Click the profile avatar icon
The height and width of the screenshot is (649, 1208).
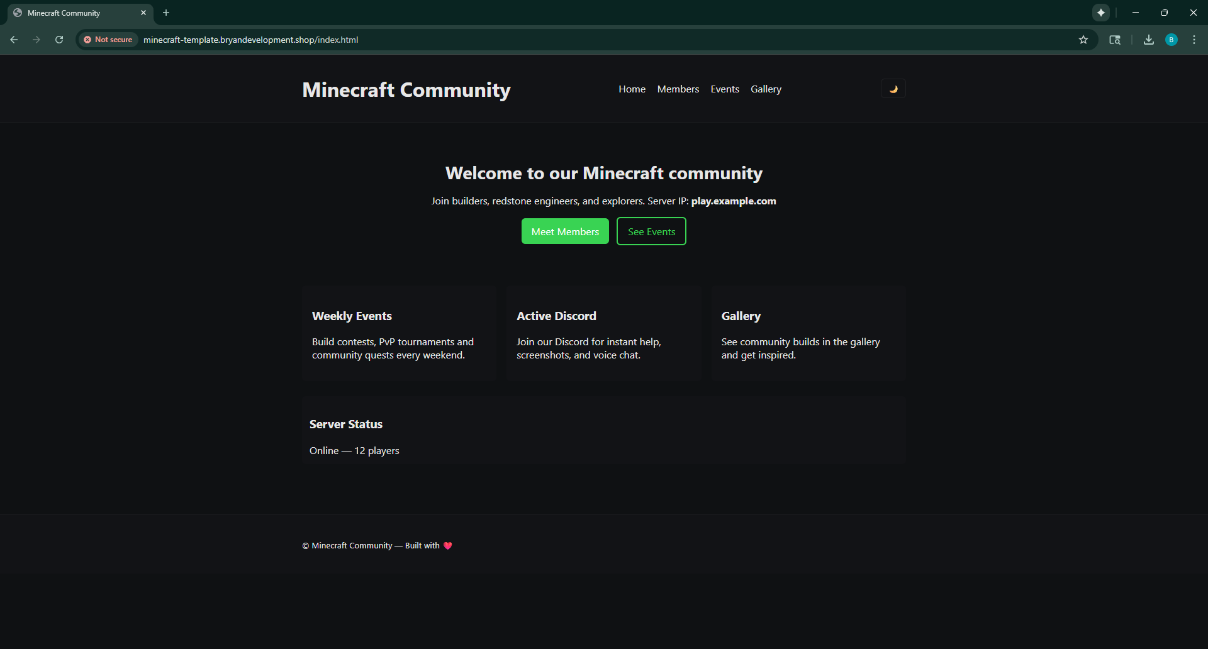click(x=1172, y=40)
